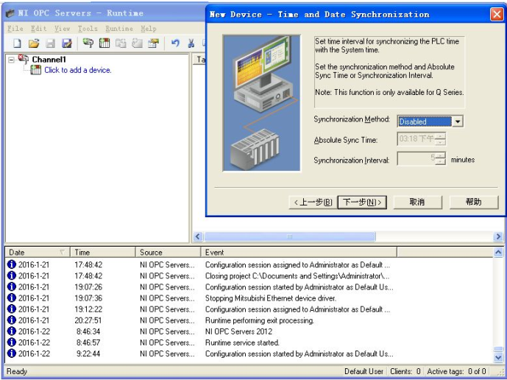507x380 pixels.
Task: Click the 'Click to add a device' link
Action: 78,70
